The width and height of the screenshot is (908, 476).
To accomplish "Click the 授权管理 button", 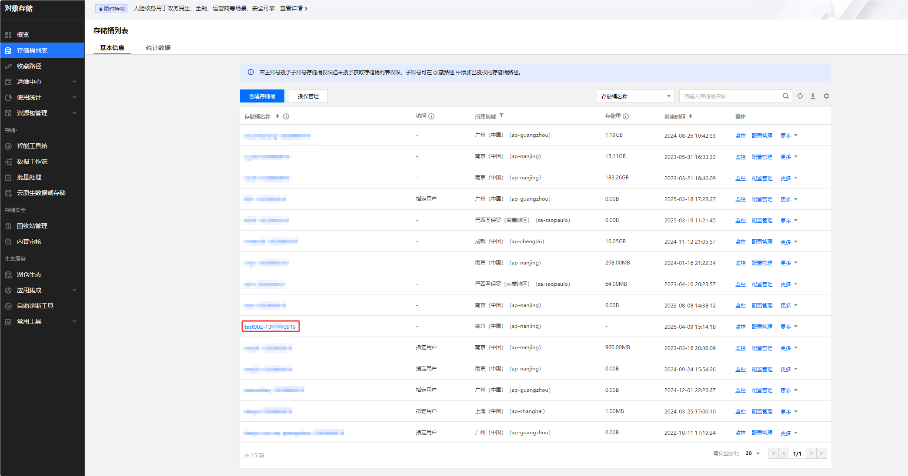I will coord(308,96).
